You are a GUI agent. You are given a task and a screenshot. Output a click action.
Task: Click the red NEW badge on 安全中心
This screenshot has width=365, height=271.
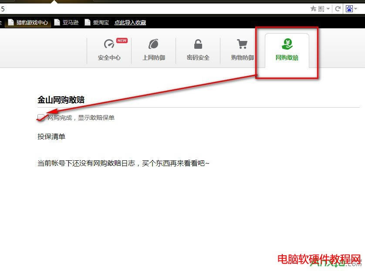pos(122,41)
